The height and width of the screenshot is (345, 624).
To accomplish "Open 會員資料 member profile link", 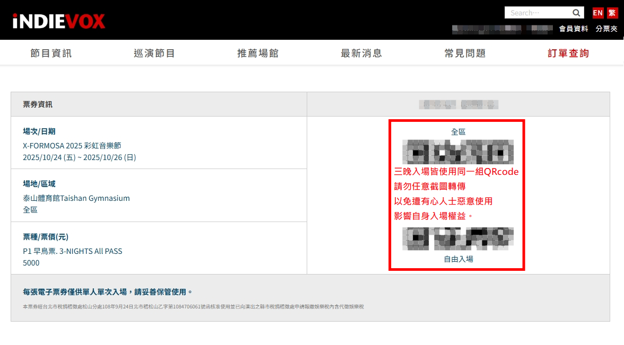I will pyautogui.click(x=574, y=29).
